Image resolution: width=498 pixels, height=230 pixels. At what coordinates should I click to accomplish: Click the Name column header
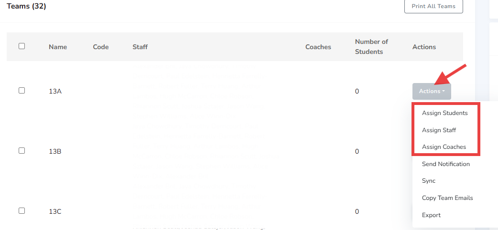point(58,47)
